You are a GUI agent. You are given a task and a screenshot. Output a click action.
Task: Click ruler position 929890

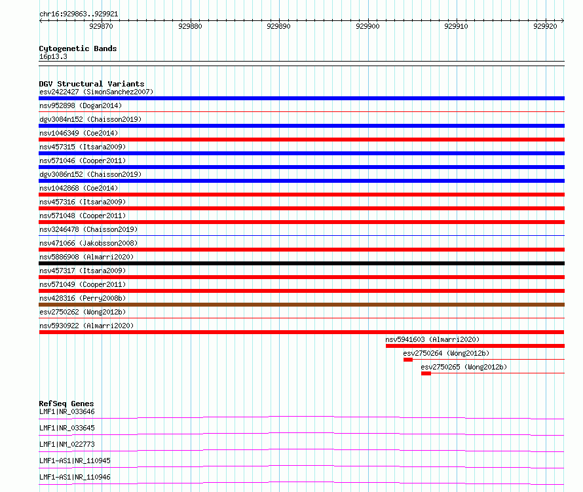(x=278, y=26)
